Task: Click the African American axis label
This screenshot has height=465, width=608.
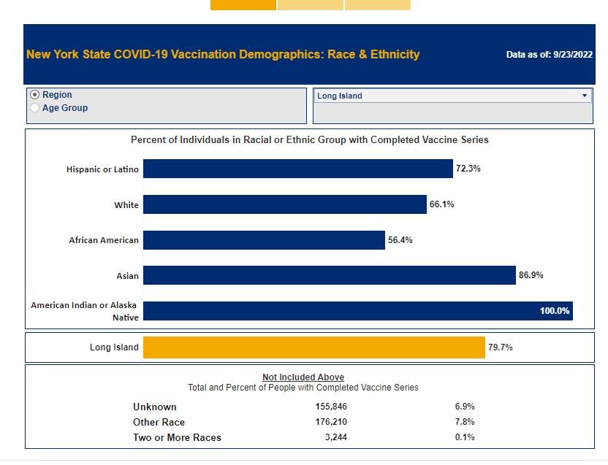Action: click(104, 240)
